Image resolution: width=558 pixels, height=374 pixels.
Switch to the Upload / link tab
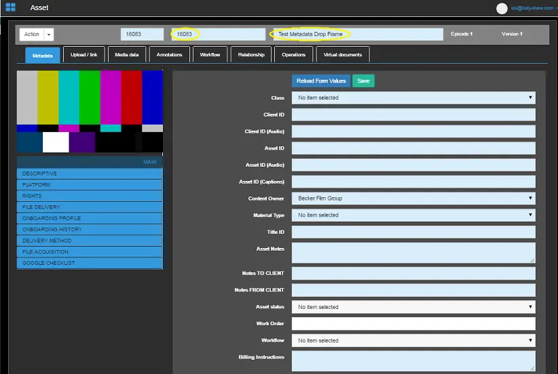pyautogui.click(x=85, y=55)
